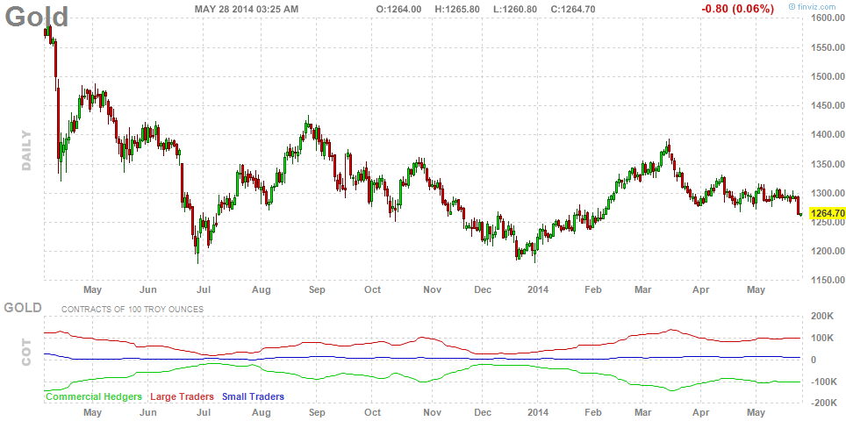
Task: Click the 1550.00 price axis label
Action: point(827,47)
